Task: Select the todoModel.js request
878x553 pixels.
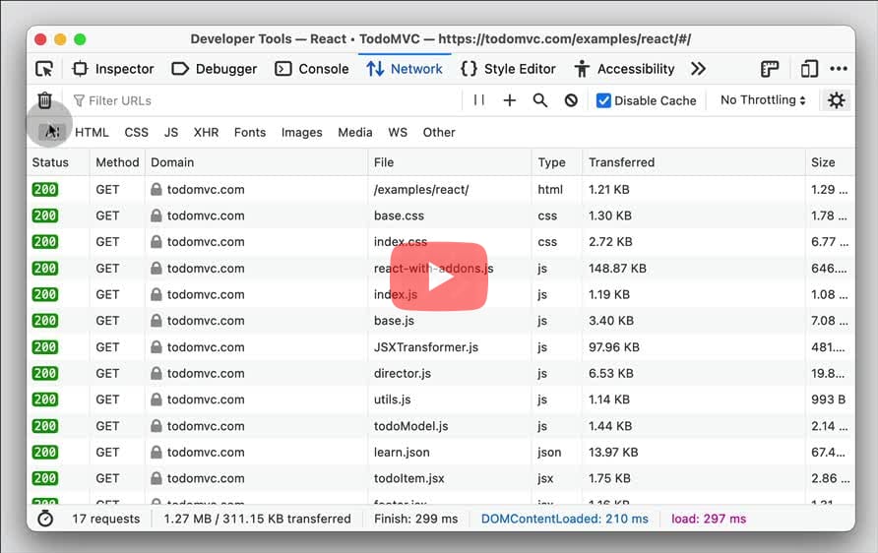Action: click(441, 426)
